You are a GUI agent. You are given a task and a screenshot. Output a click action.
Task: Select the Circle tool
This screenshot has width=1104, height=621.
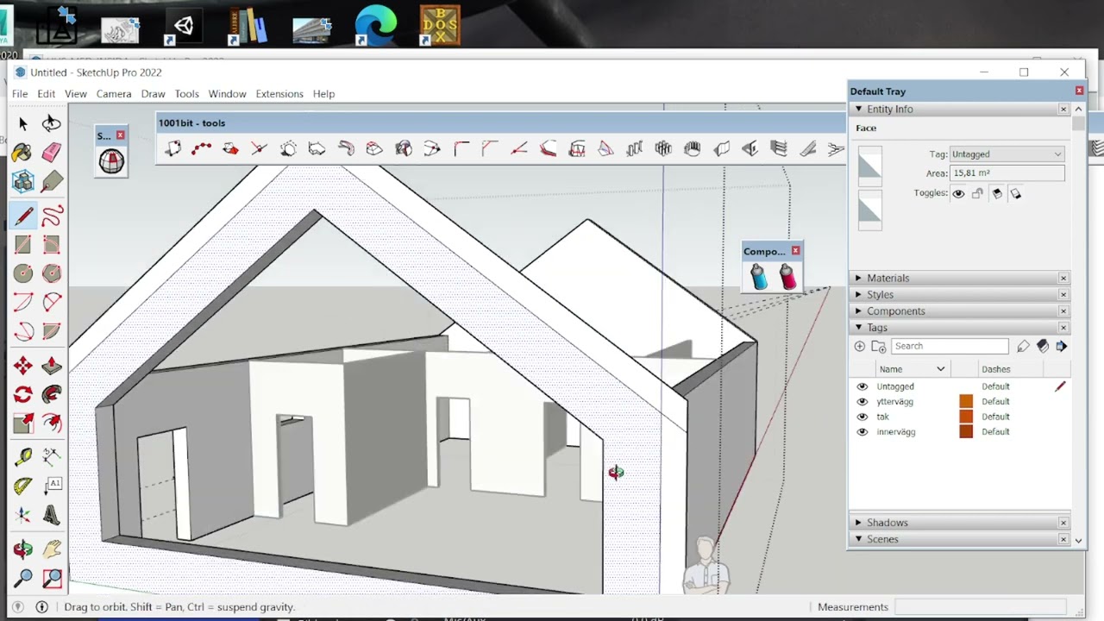[23, 274]
